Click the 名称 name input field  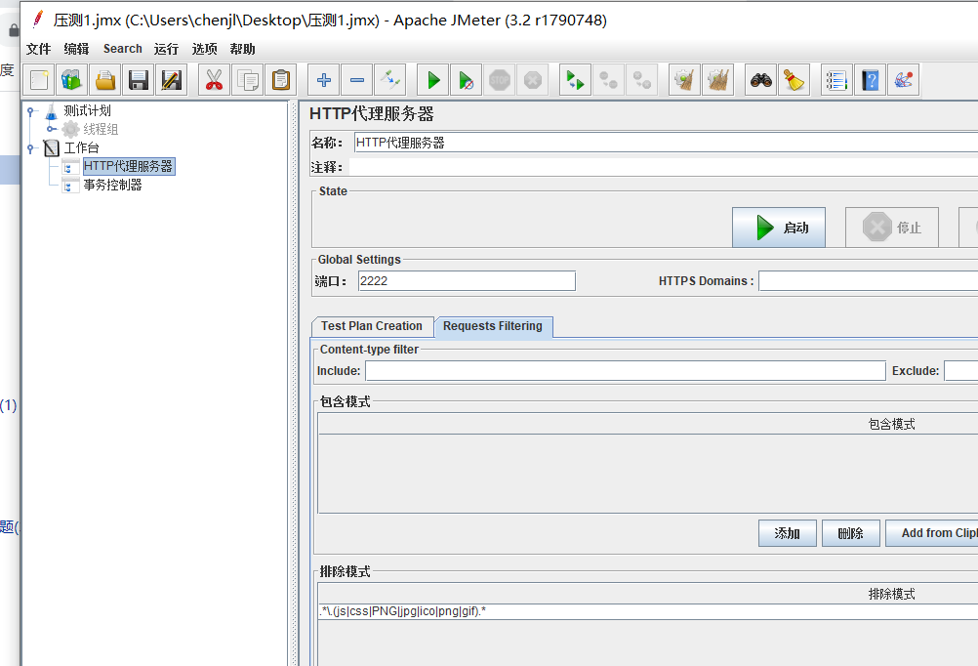click(x=666, y=143)
